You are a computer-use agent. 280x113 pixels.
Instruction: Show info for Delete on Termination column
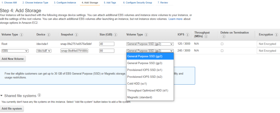pos(223,37)
